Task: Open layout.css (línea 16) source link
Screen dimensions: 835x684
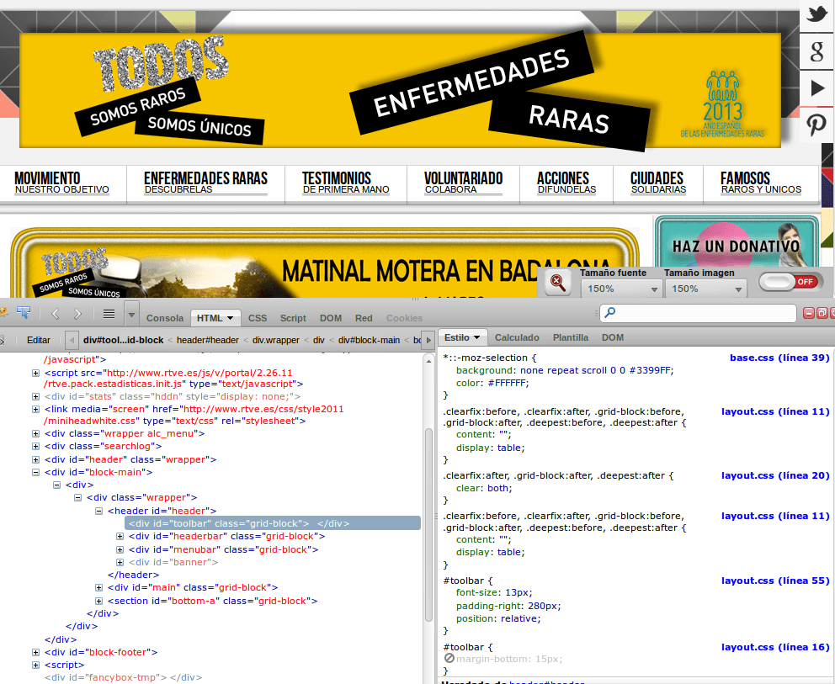Action: click(775, 647)
